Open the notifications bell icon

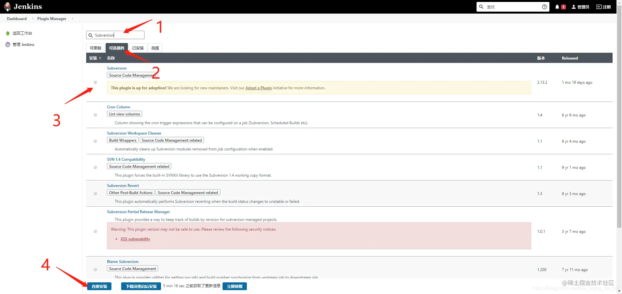[557, 7]
